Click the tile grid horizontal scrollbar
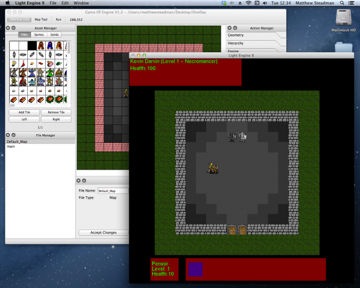This screenshot has height=288, width=360. (x=12, y=106)
